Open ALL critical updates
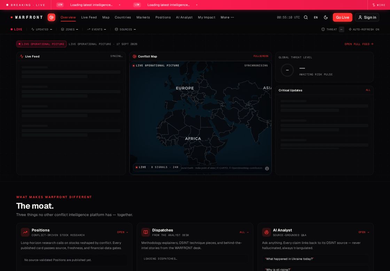Image resolution: width=390 pixels, height=271 pixels. [368, 90]
